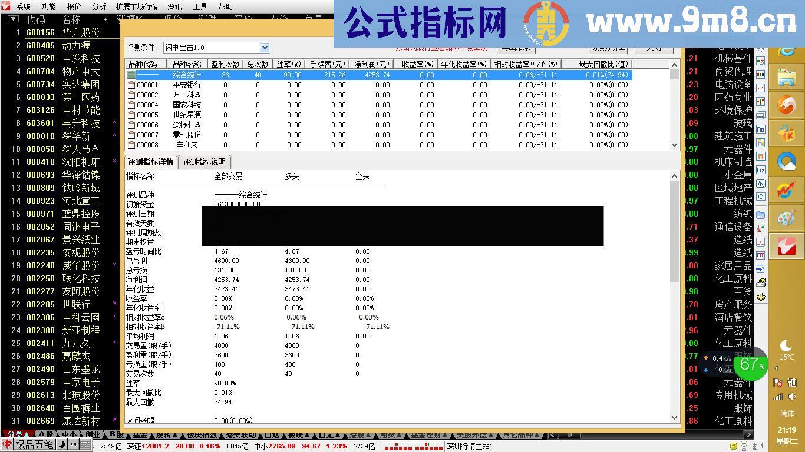
Task: Click the 0.4K/s network speed indicator
Action: pos(720,358)
